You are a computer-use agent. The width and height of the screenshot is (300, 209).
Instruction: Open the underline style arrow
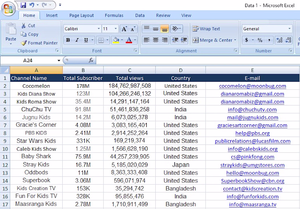[x=92, y=40]
